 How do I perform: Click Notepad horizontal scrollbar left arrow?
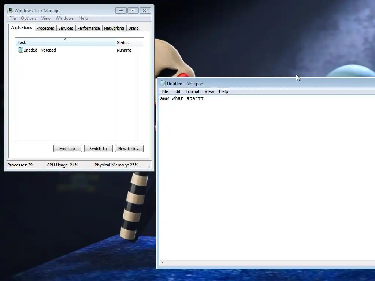163,262
